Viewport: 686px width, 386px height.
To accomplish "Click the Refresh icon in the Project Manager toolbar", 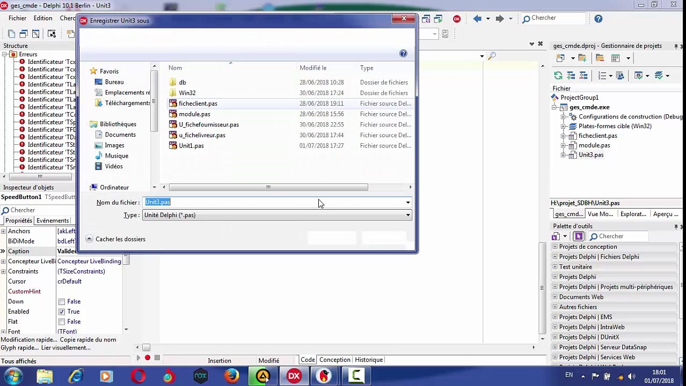I will tap(558, 76).
